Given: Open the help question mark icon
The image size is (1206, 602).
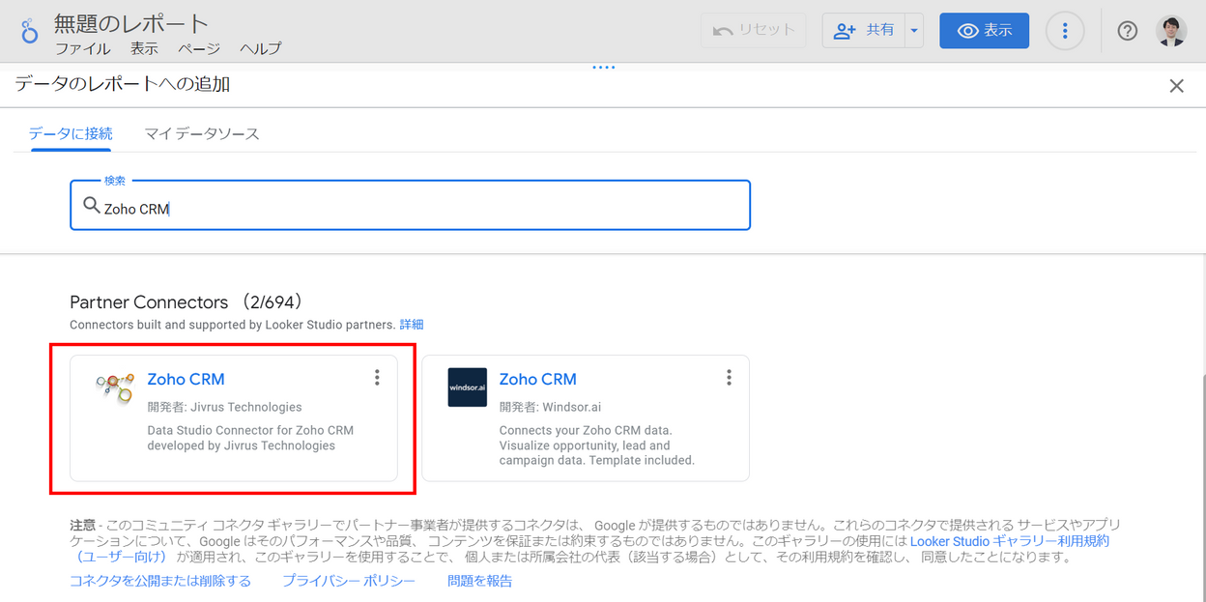Looking at the screenshot, I should click(1127, 31).
